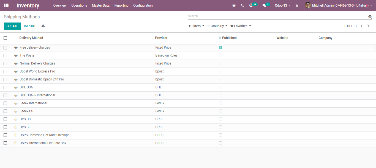376x168 pixels.
Task: Open the Fedex International record
Action: tap(33, 103)
